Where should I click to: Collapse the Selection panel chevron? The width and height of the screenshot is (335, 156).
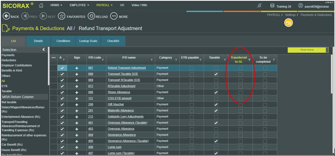[44, 50]
